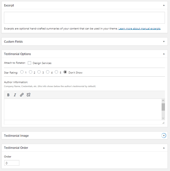Check the Design Services rotator checkbox
This screenshot has height=171, width=170.
[29, 63]
